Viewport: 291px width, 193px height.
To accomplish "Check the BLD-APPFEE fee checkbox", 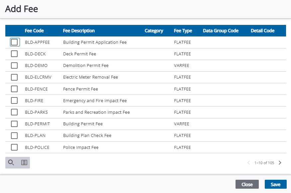I will coord(14,42).
